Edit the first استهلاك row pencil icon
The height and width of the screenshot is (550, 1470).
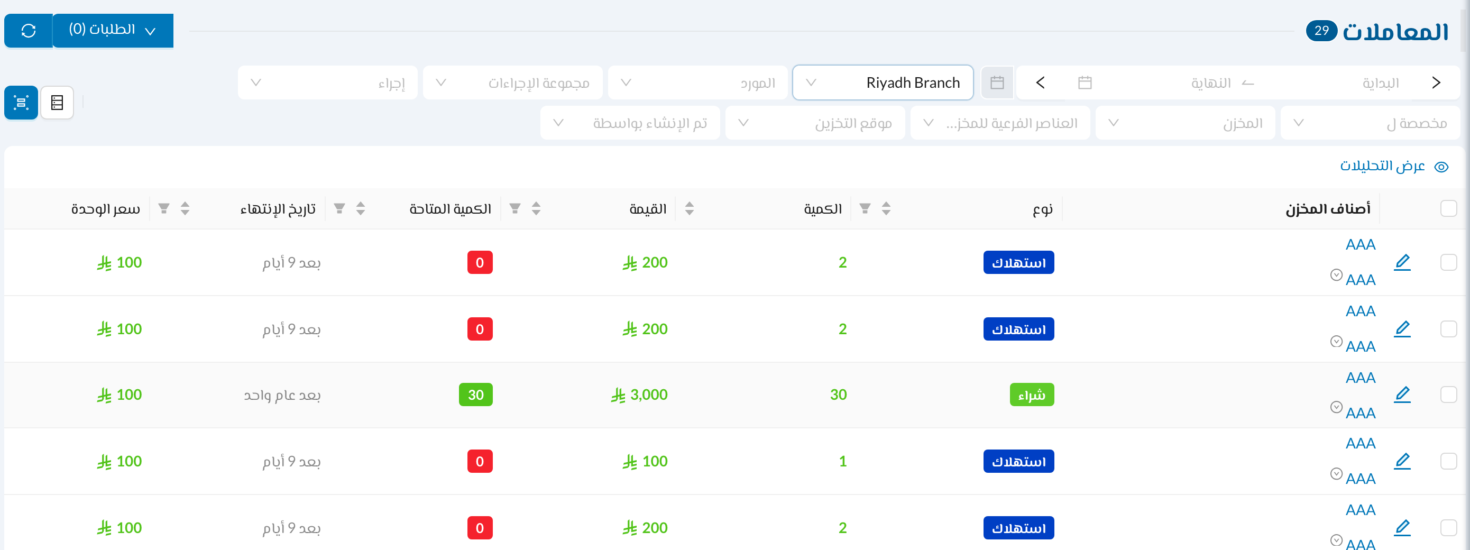coord(1402,262)
